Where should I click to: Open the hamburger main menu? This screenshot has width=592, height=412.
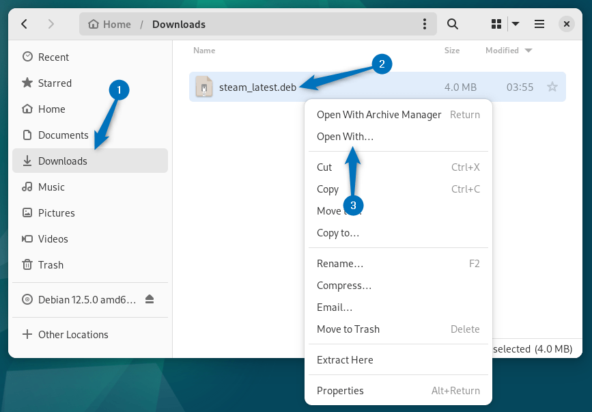(539, 24)
